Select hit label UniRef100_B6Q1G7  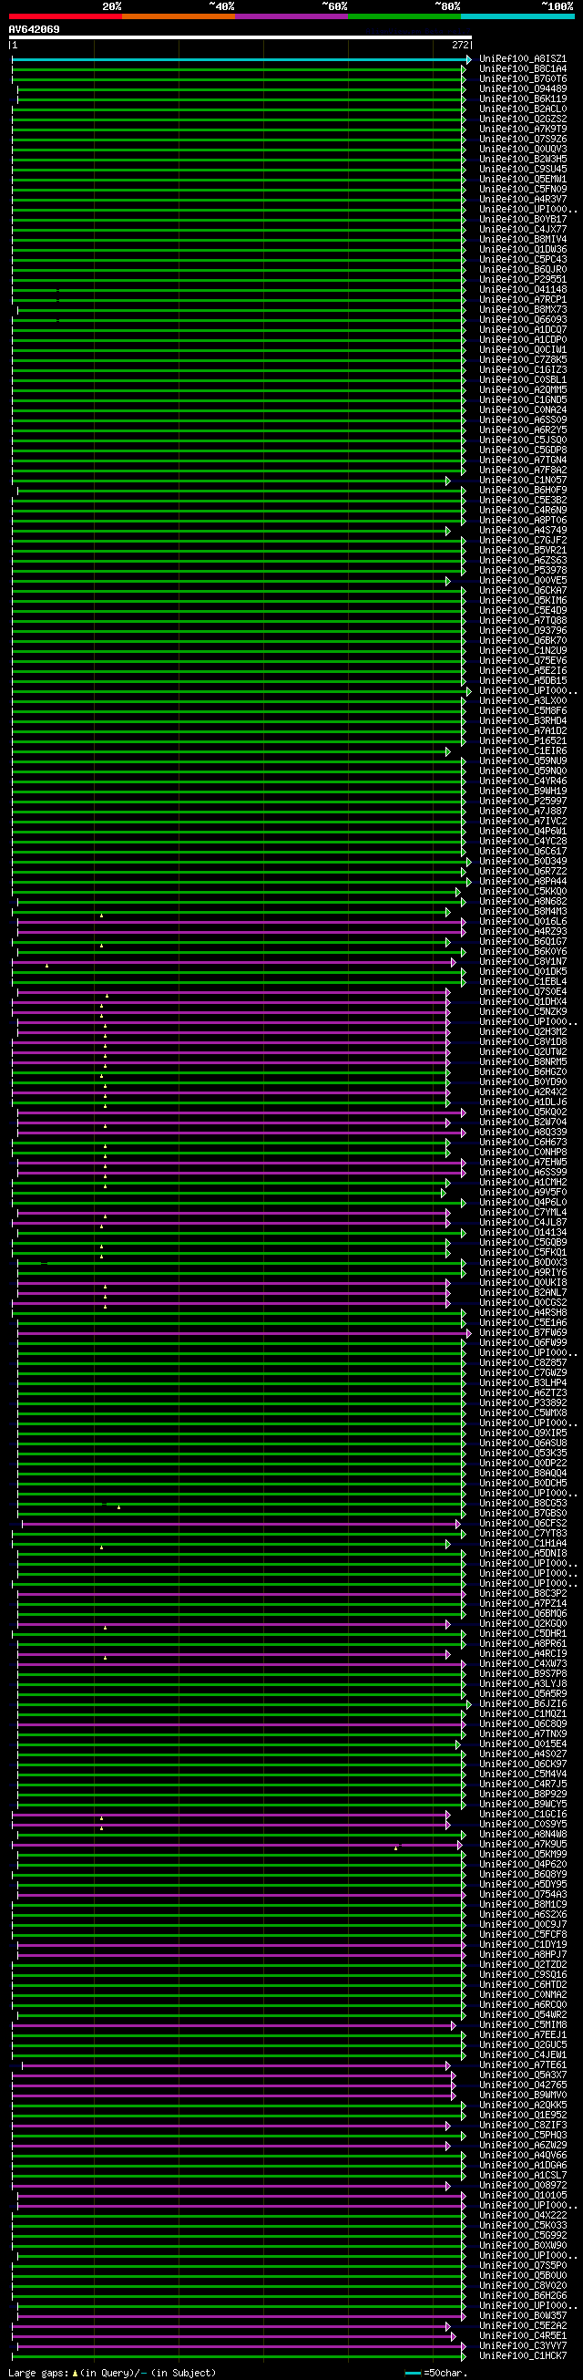523,942
